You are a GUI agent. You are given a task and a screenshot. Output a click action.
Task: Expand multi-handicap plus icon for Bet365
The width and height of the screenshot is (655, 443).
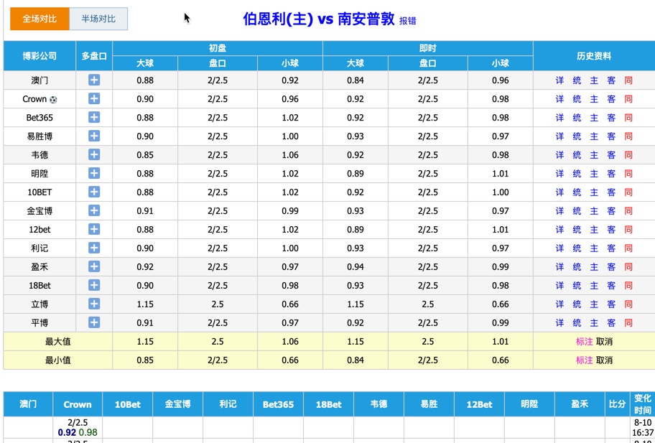[94, 117]
